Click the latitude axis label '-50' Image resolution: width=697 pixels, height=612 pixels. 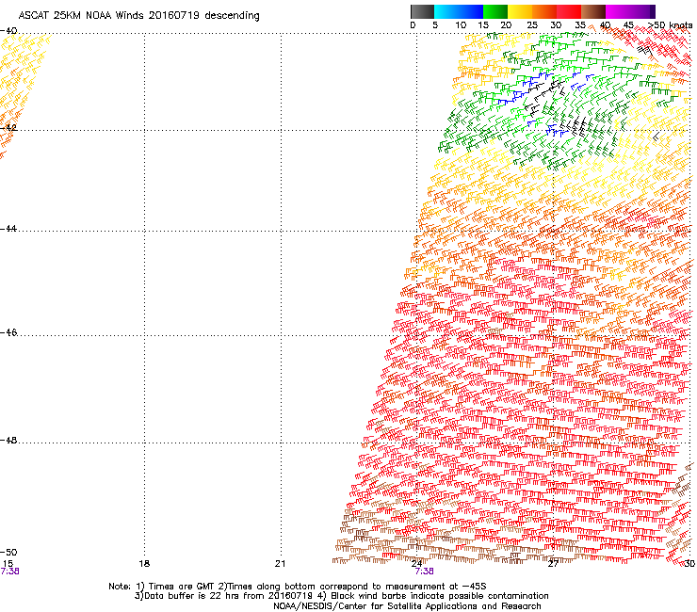coord(8,552)
